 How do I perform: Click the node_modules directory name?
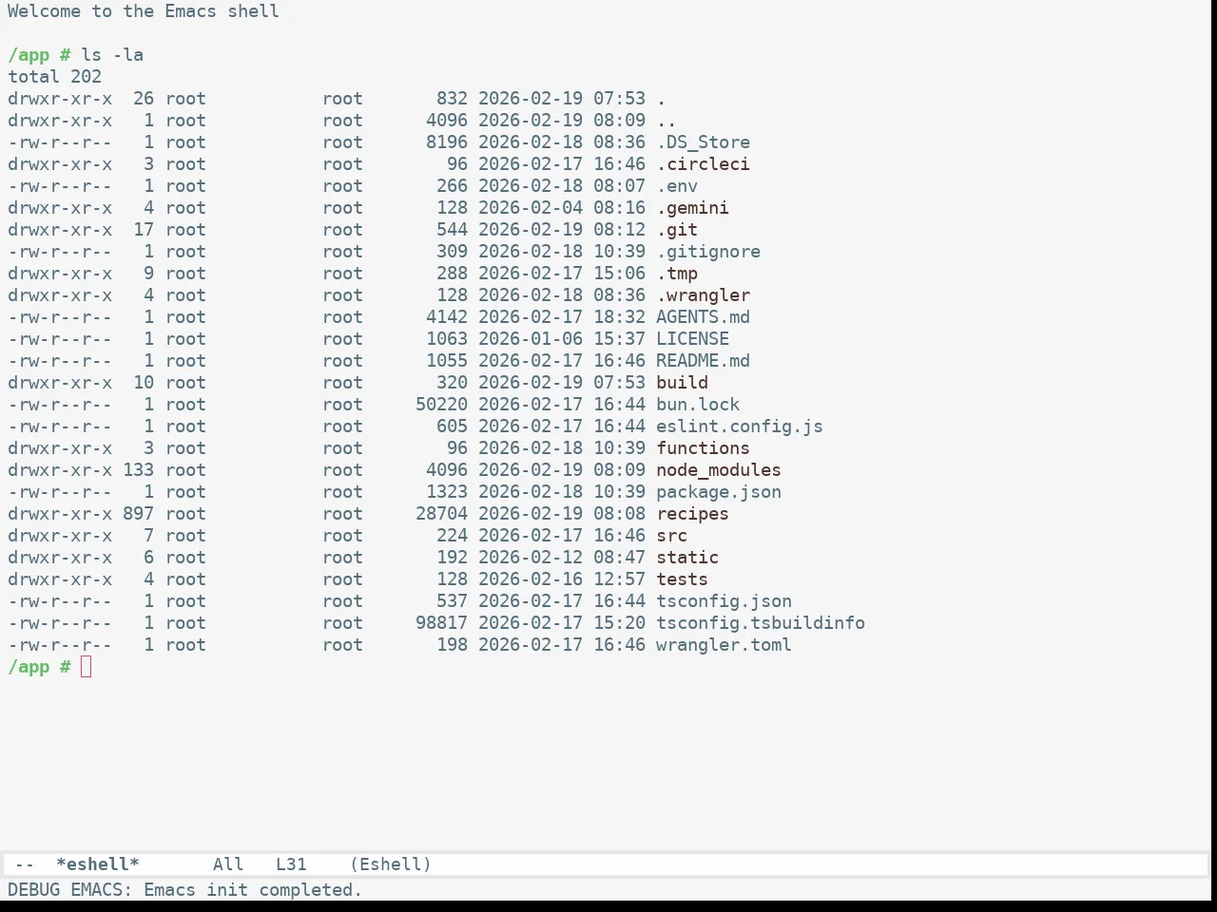[x=719, y=470]
